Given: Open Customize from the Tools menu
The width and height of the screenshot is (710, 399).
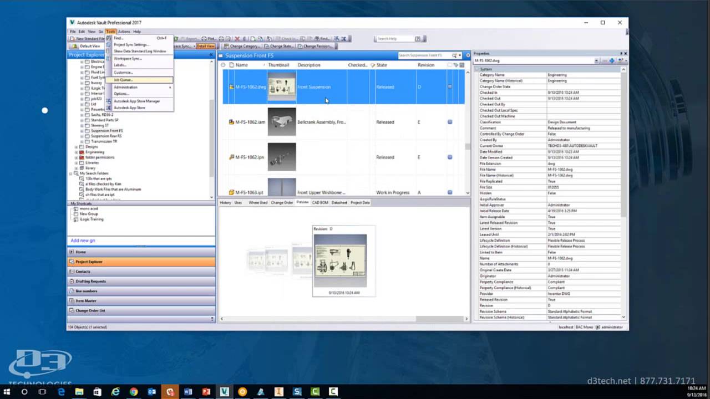Looking at the screenshot, I should 139,73.
